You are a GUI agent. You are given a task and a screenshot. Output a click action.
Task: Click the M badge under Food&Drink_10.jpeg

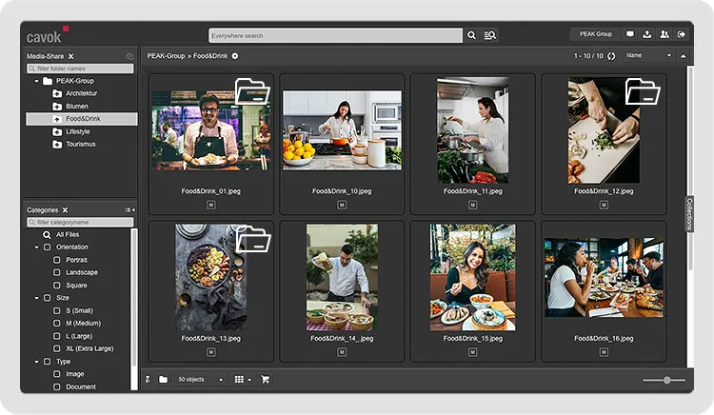click(x=342, y=206)
